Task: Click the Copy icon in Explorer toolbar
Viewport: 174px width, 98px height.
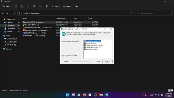Action: [22, 7]
